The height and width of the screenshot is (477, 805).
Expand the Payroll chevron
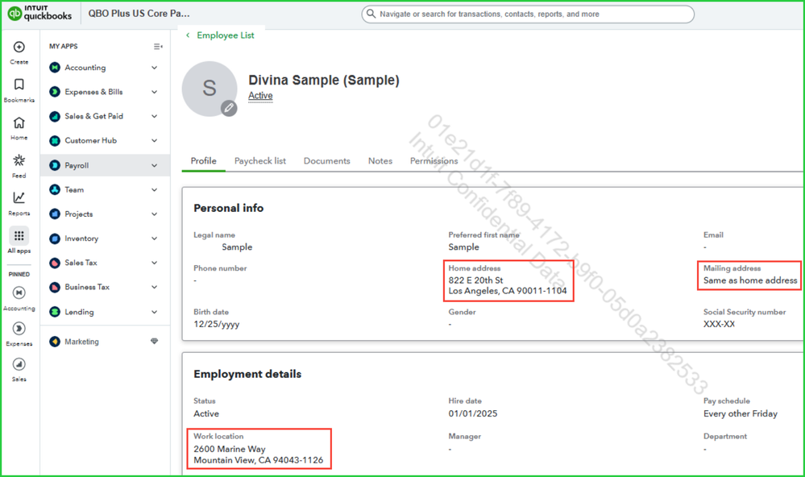click(x=154, y=165)
